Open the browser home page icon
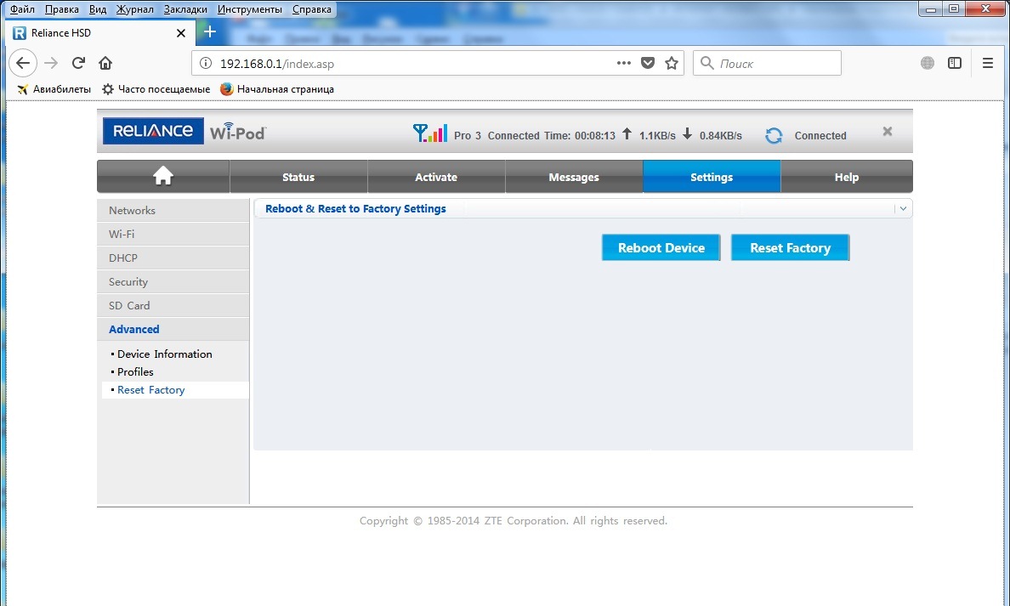The width and height of the screenshot is (1010, 606). [x=105, y=63]
